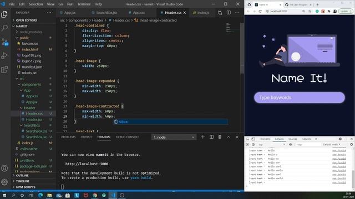Select the DevTools inspect element tool
Viewport: 355px width, 199px height.
248,139
